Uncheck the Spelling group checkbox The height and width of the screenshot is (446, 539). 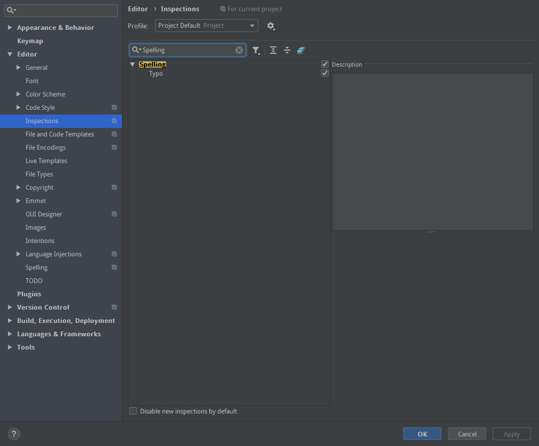pyautogui.click(x=325, y=64)
